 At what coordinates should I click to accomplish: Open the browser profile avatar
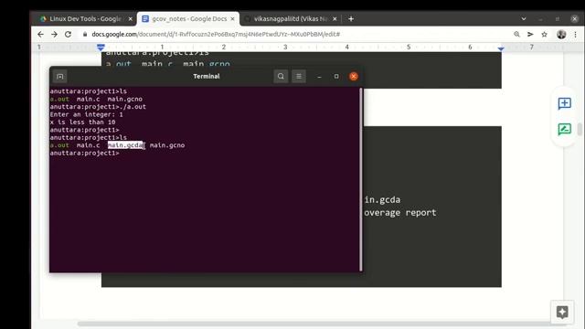click(x=561, y=34)
